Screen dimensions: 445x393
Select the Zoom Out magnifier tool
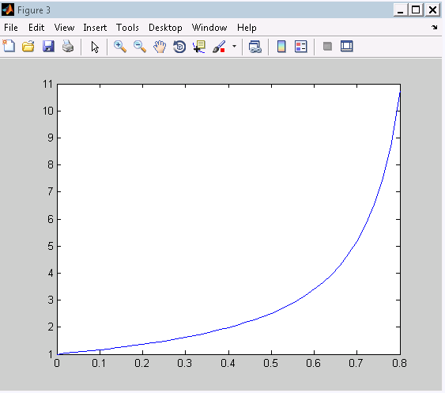(x=140, y=47)
